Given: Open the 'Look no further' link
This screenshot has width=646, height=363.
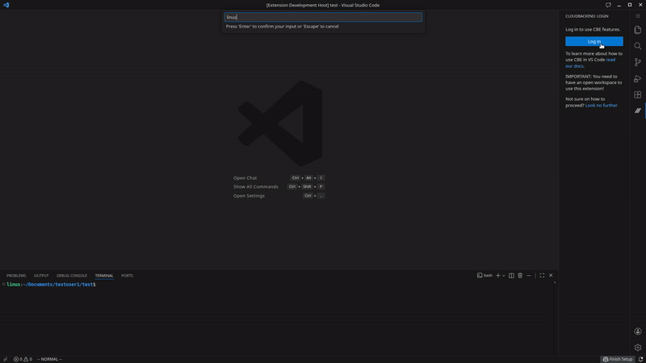Looking at the screenshot, I should pos(601,106).
